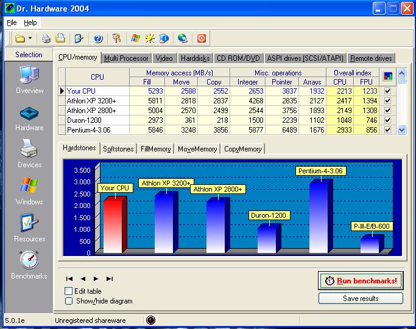Click the P-III-E/B-600 chart label

click(x=372, y=226)
